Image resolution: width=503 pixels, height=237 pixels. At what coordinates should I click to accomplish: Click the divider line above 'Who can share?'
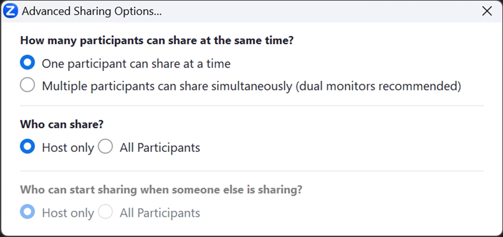(252, 106)
